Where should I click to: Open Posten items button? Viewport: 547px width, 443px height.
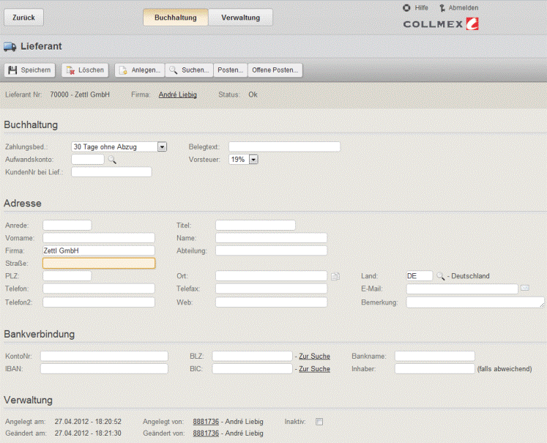[230, 70]
